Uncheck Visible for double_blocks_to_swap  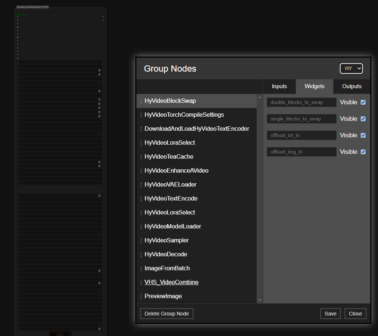click(363, 102)
